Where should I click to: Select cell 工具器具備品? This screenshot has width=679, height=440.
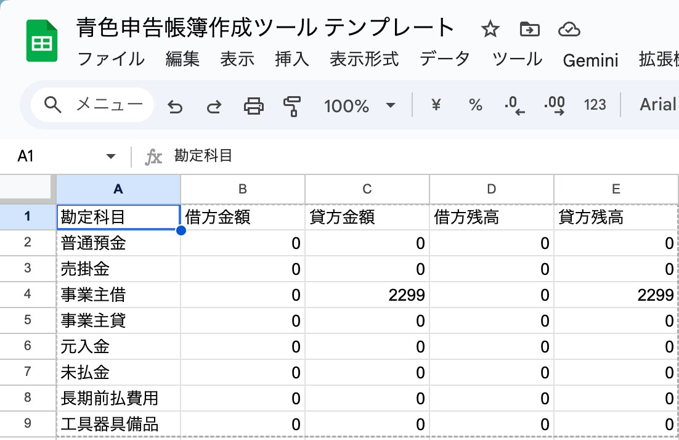[118, 423]
